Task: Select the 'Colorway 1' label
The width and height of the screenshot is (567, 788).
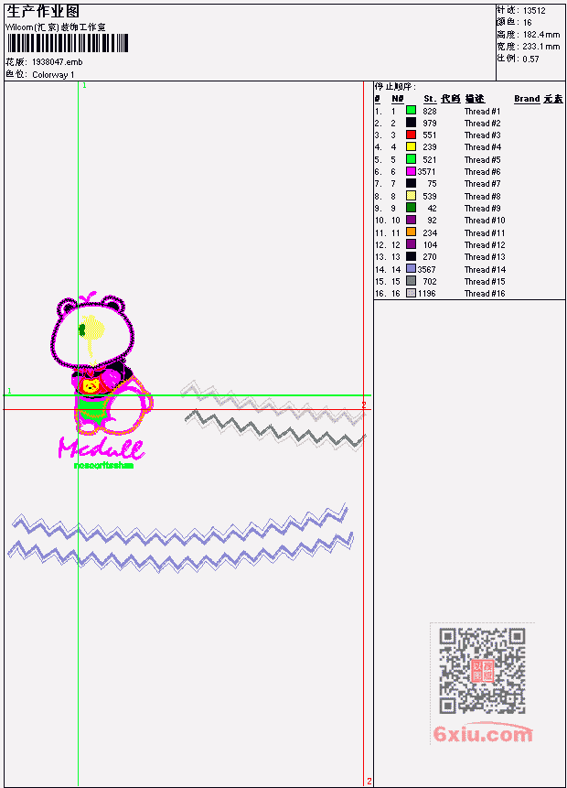Action: tap(53, 75)
